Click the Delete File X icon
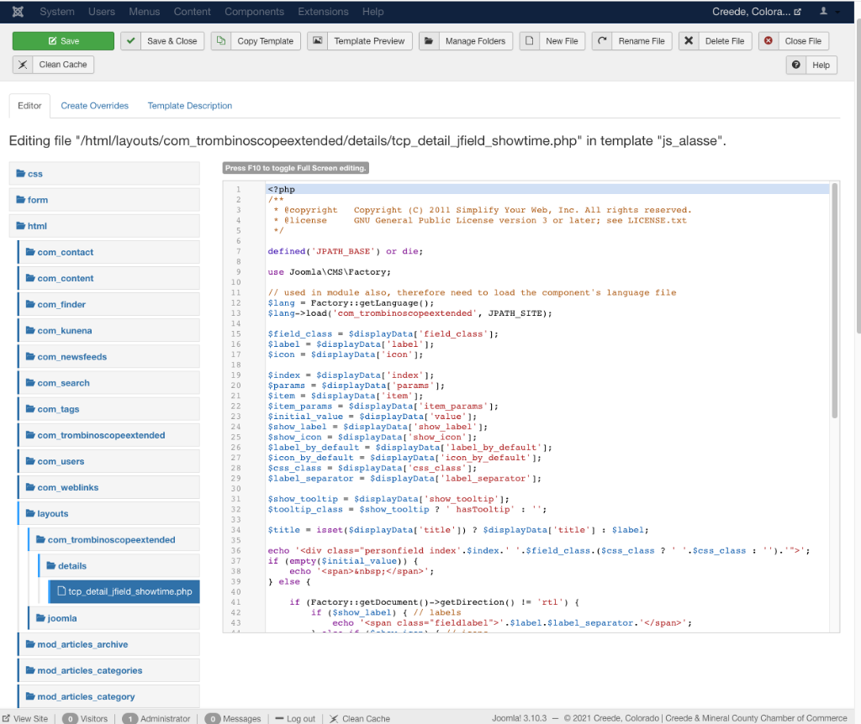The image size is (861, 724). [689, 41]
